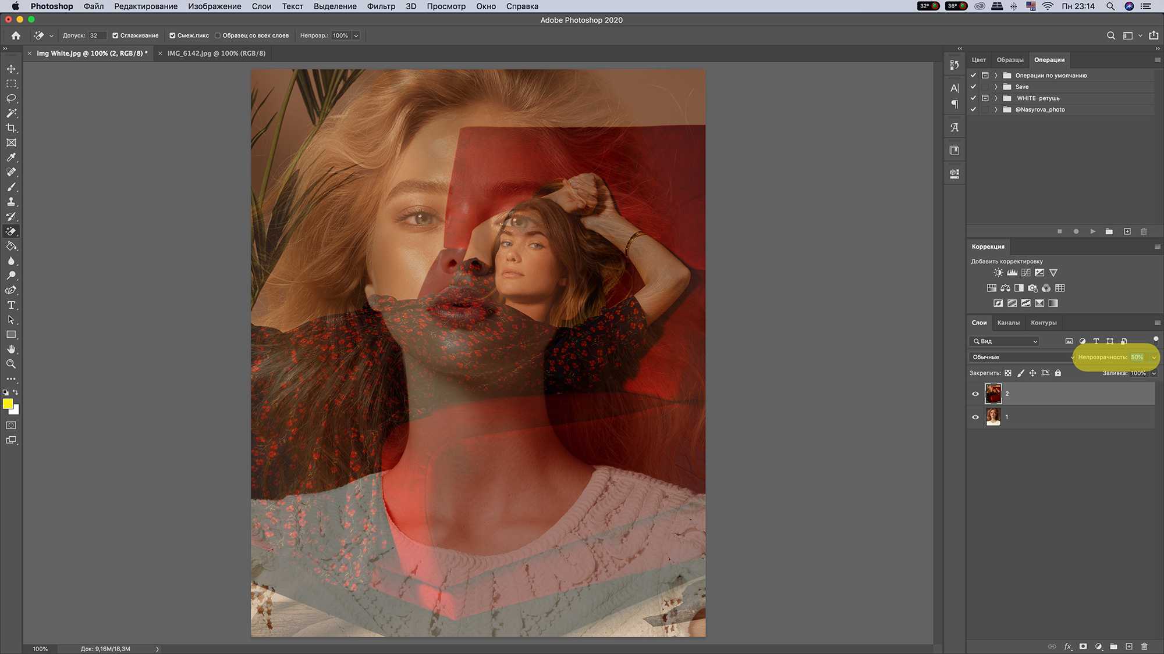Image resolution: width=1164 pixels, height=654 pixels.
Task: Select the Move tool
Action: [x=11, y=69]
